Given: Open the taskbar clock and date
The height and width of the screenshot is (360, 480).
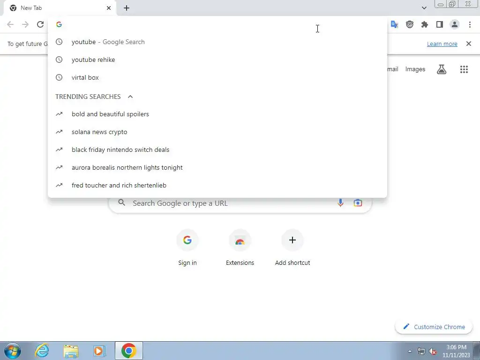Looking at the screenshot, I should (456, 351).
